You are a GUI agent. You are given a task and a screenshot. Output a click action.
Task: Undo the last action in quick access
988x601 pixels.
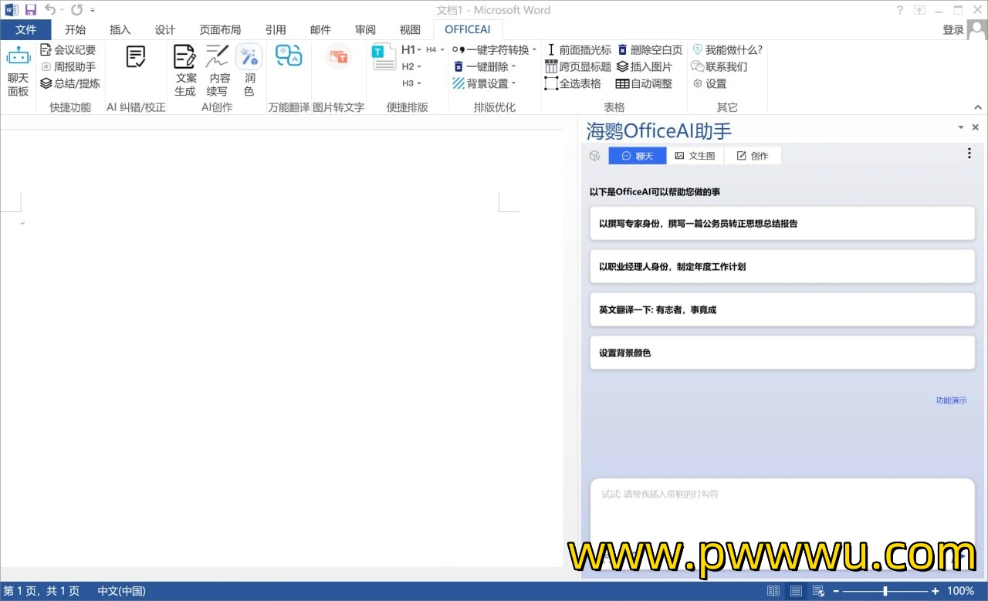point(50,10)
